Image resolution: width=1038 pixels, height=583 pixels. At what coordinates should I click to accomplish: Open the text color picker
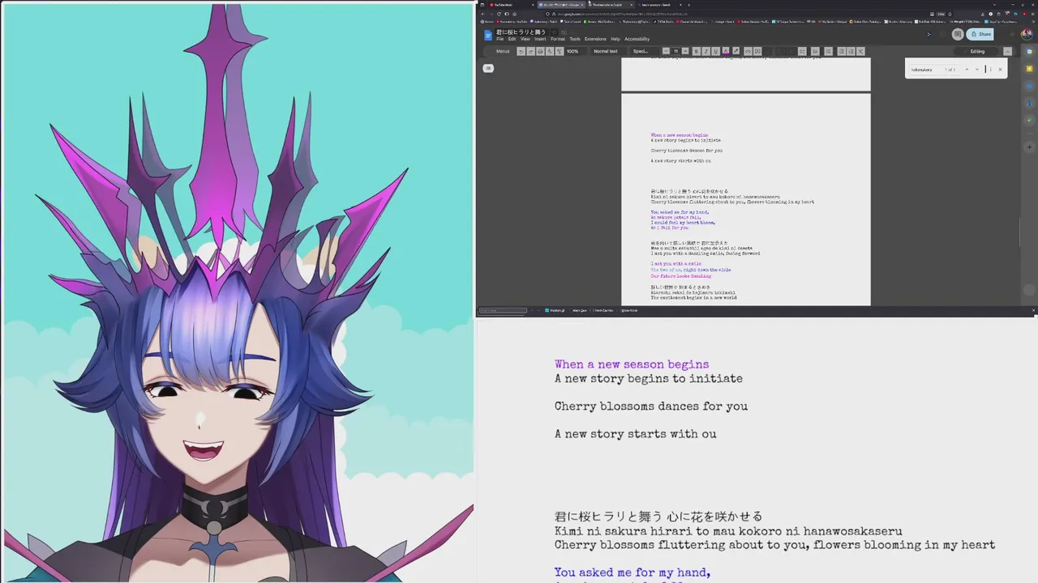(726, 51)
